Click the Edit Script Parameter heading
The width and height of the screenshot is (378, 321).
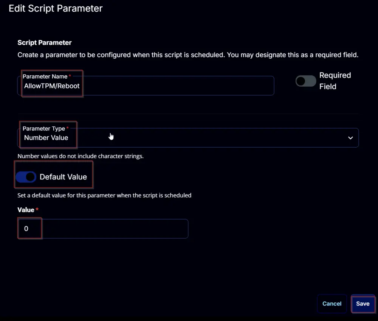click(x=56, y=8)
